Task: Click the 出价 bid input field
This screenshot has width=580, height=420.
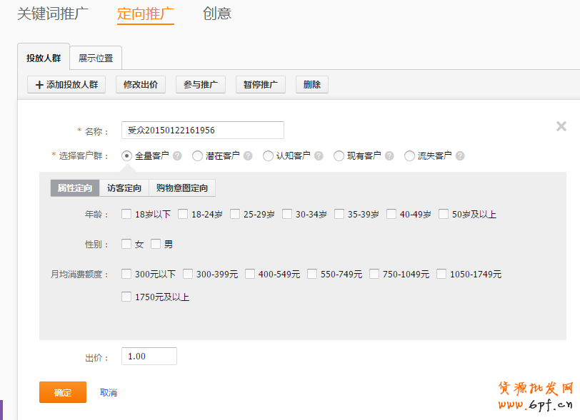Action: click(x=149, y=357)
